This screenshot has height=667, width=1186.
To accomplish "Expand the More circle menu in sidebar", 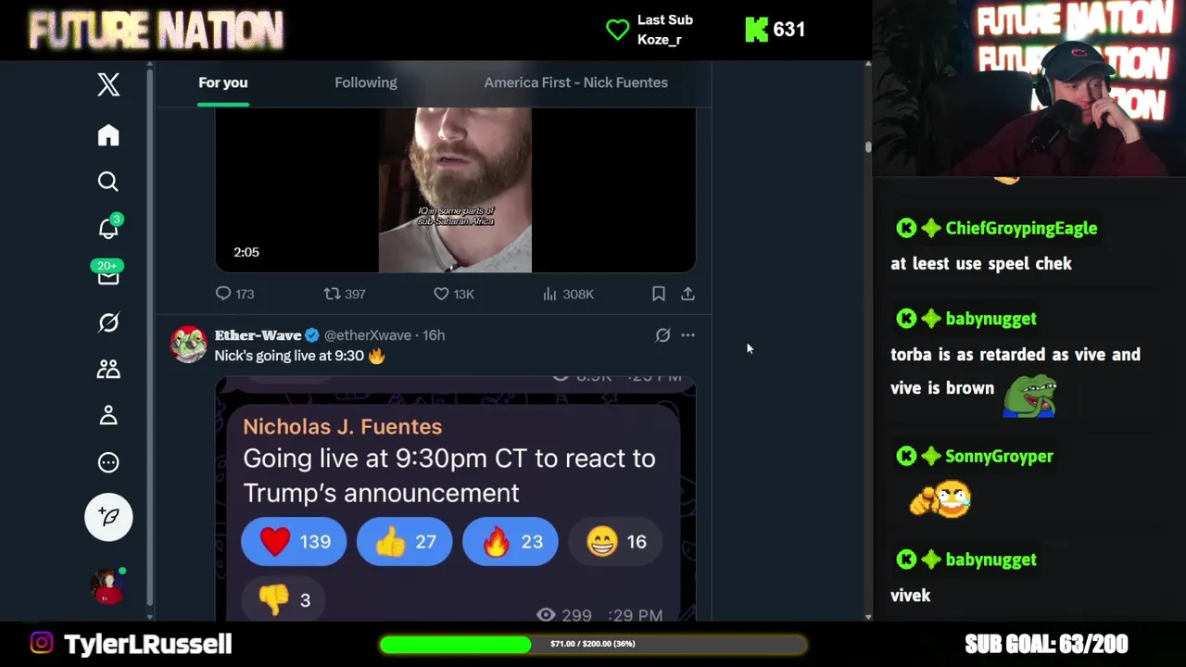I will [108, 462].
